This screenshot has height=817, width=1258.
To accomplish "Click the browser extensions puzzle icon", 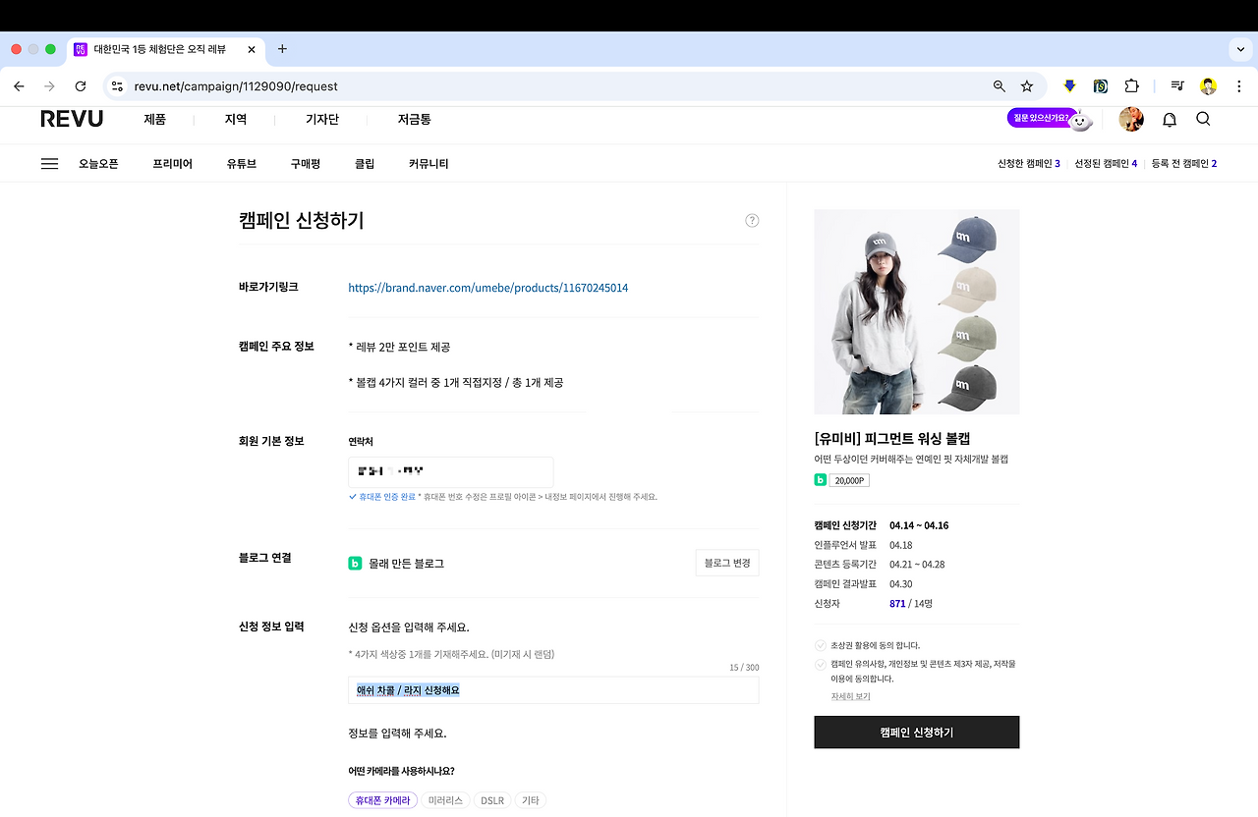I will point(1132,86).
